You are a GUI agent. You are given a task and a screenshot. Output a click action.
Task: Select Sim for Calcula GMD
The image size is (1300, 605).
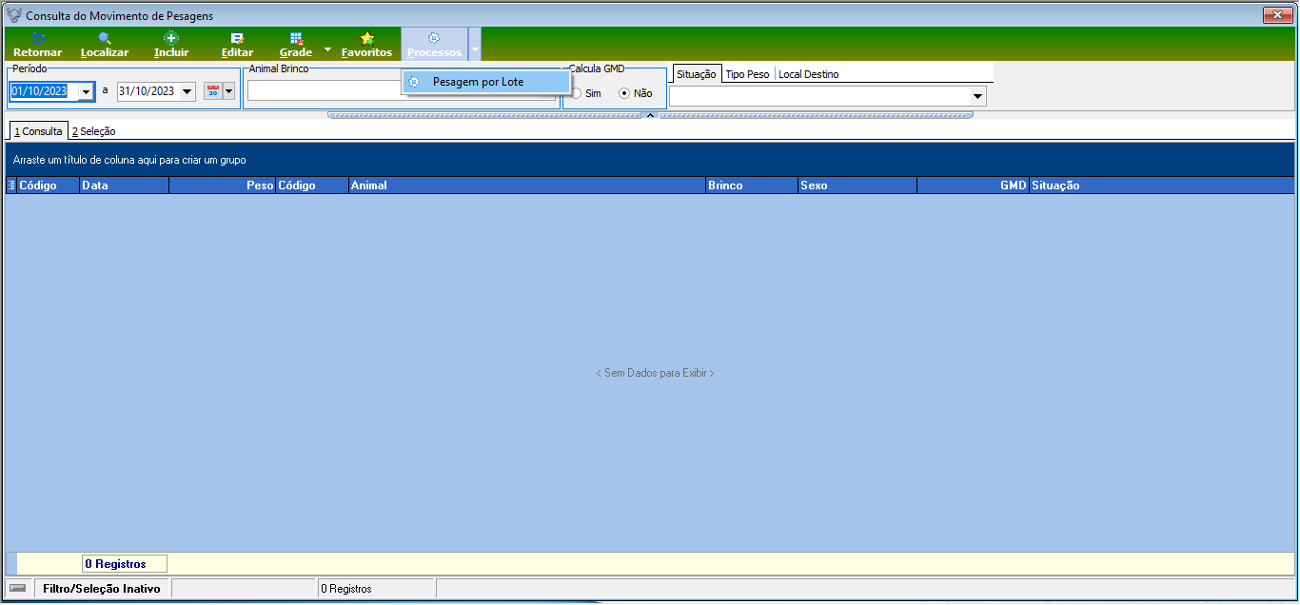(586, 93)
